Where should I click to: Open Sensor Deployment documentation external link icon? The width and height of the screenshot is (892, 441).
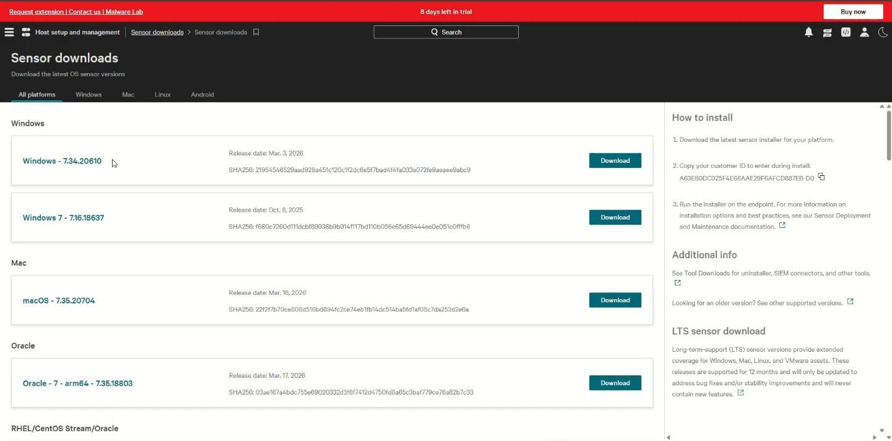coord(782,225)
